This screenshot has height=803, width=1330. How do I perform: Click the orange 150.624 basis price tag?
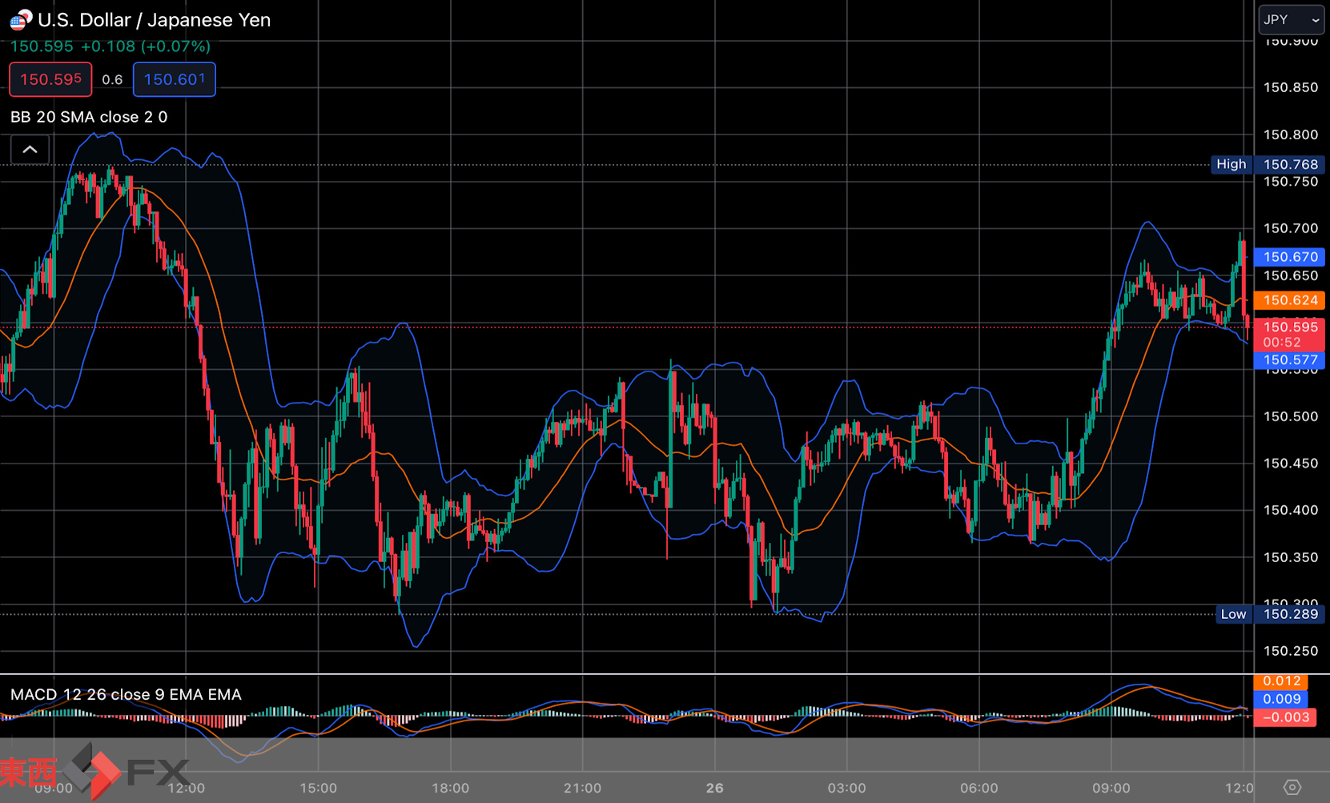click(x=1289, y=300)
